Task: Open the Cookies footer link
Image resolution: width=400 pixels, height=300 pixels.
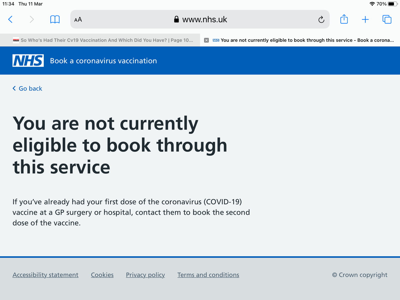Action: point(102,275)
